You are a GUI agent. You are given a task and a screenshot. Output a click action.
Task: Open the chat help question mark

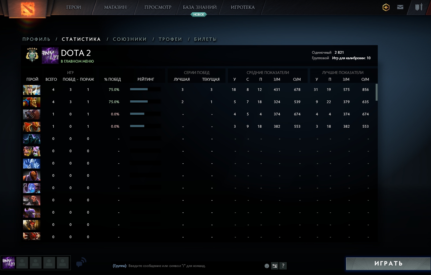point(283,266)
